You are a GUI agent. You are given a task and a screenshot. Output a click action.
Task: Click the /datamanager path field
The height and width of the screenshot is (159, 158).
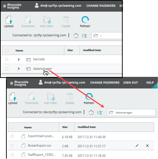(x=131, y=112)
